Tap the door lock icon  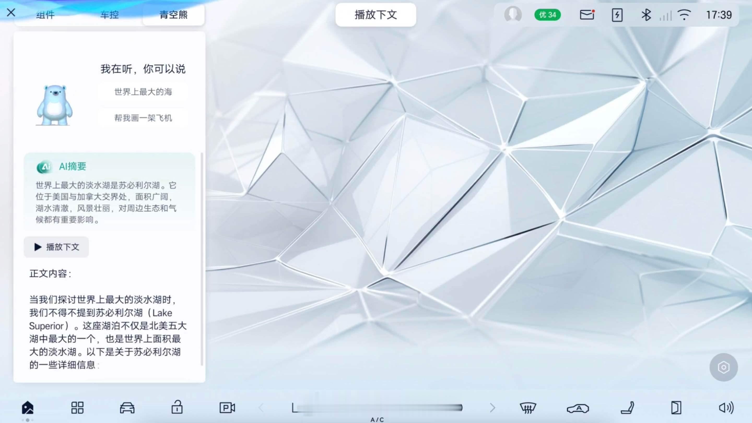[177, 407]
